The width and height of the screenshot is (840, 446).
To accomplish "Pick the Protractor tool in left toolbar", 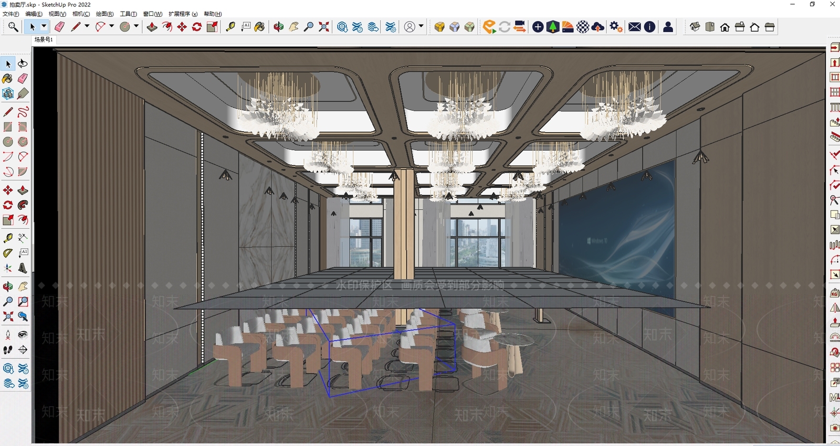I will 7,253.
